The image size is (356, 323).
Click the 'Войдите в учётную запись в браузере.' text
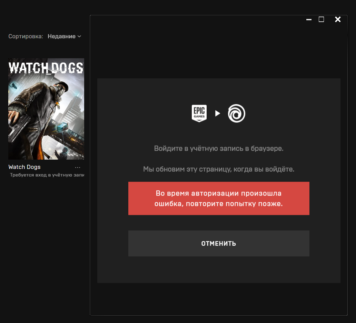tap(219, 148)
